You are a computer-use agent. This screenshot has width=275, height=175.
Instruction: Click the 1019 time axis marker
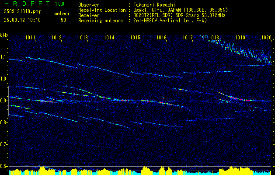click(x=240, y=38)
